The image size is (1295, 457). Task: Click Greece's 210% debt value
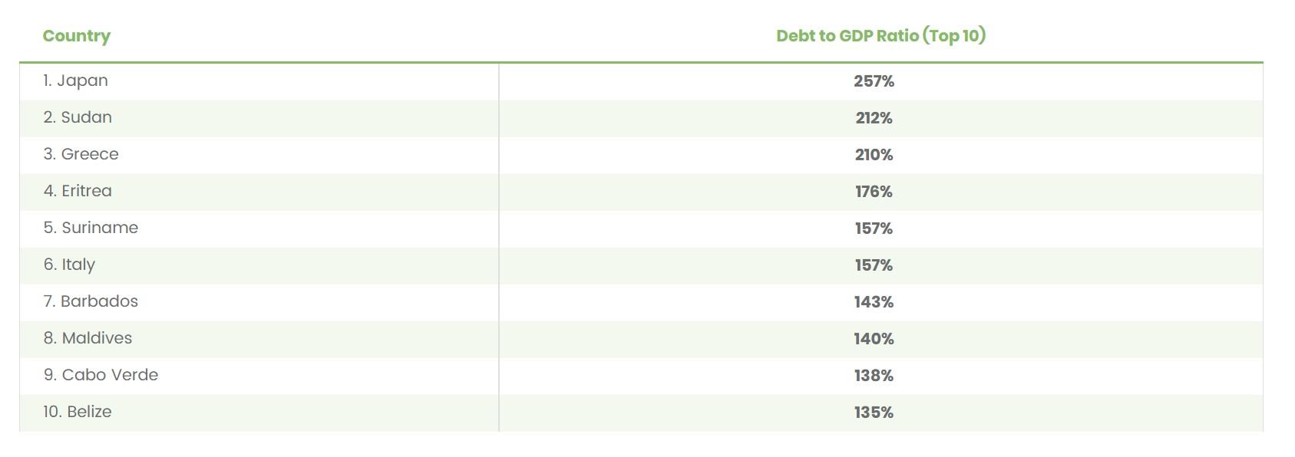click(x=874, y=155)
